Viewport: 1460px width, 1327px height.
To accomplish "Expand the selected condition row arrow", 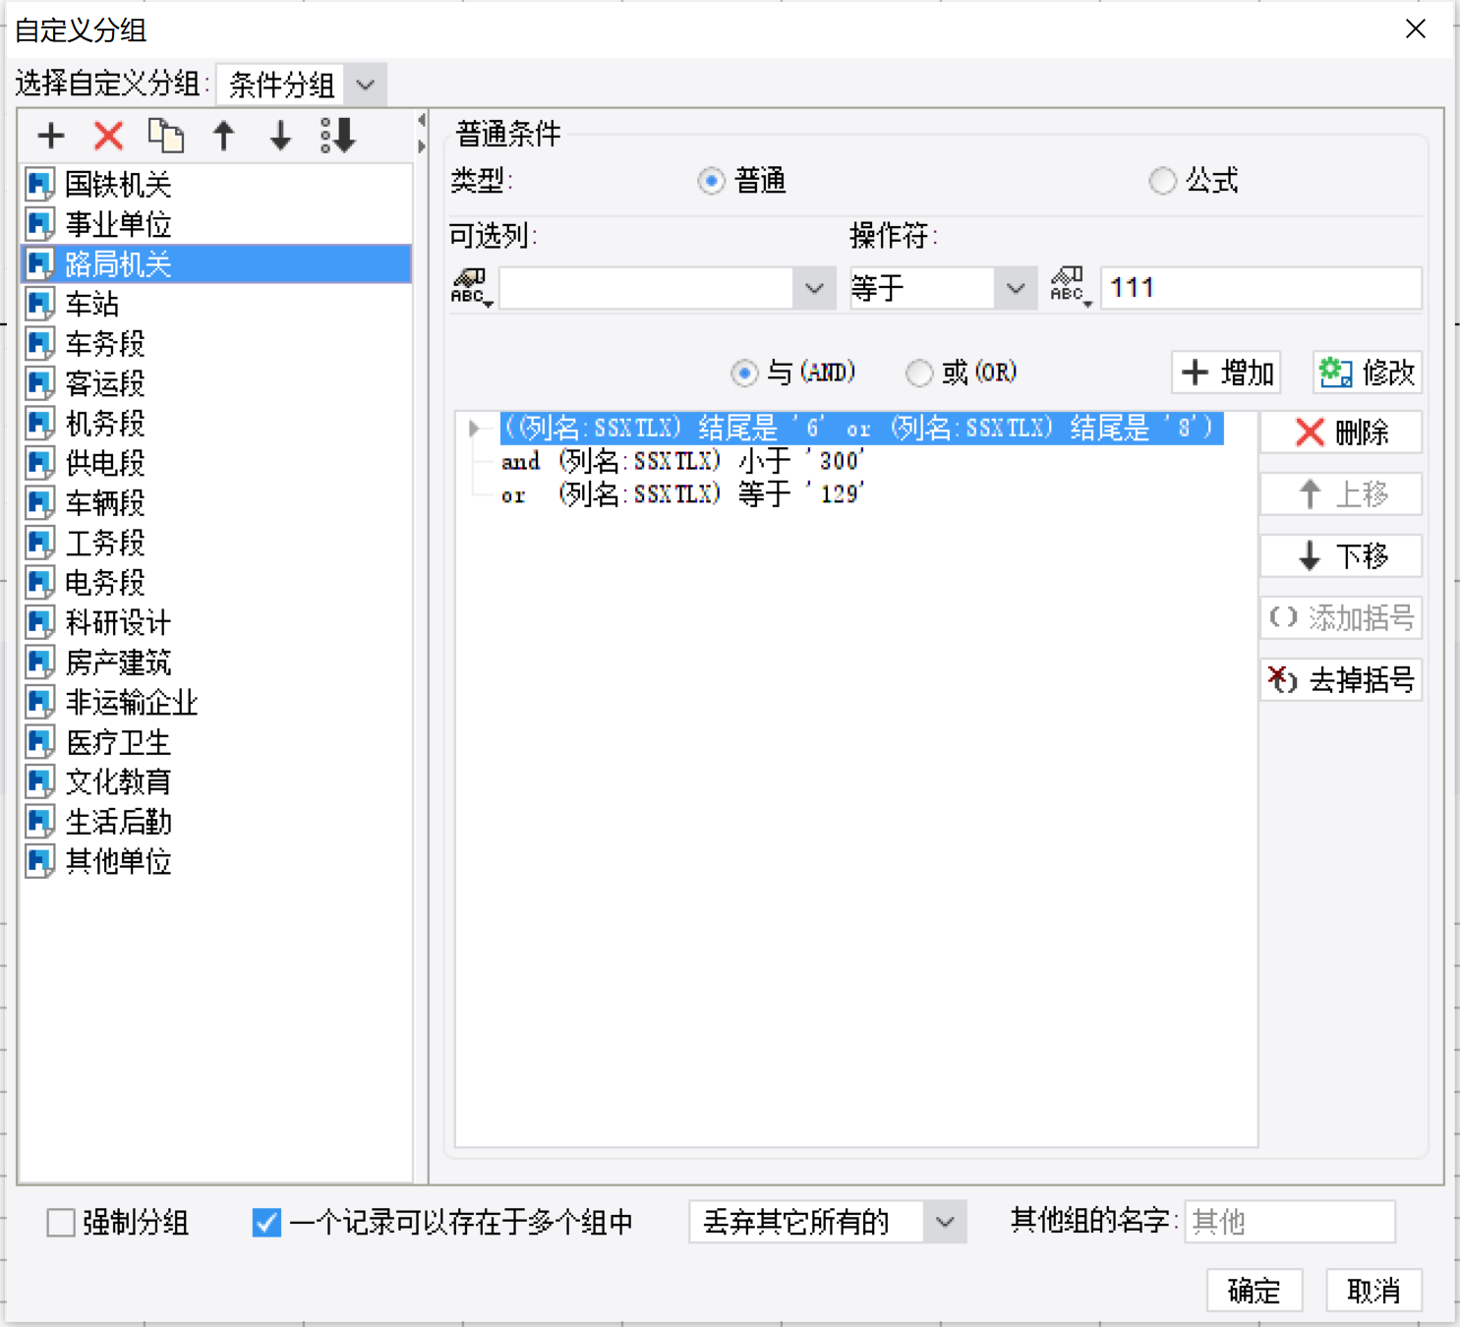I will (x=474, y=428).
